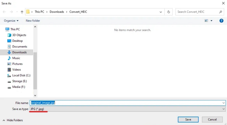The image size is (227, 125).
Task: Click the Media (F:) drive icon
Action: (9, 87)
